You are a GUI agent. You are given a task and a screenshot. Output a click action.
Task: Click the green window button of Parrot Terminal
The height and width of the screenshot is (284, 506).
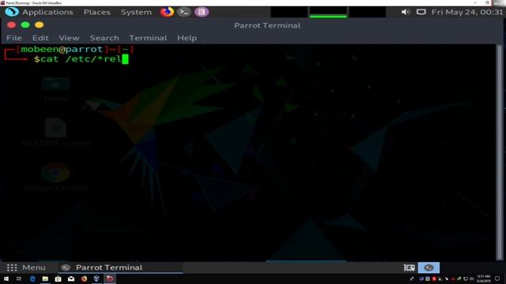point(25,24)
